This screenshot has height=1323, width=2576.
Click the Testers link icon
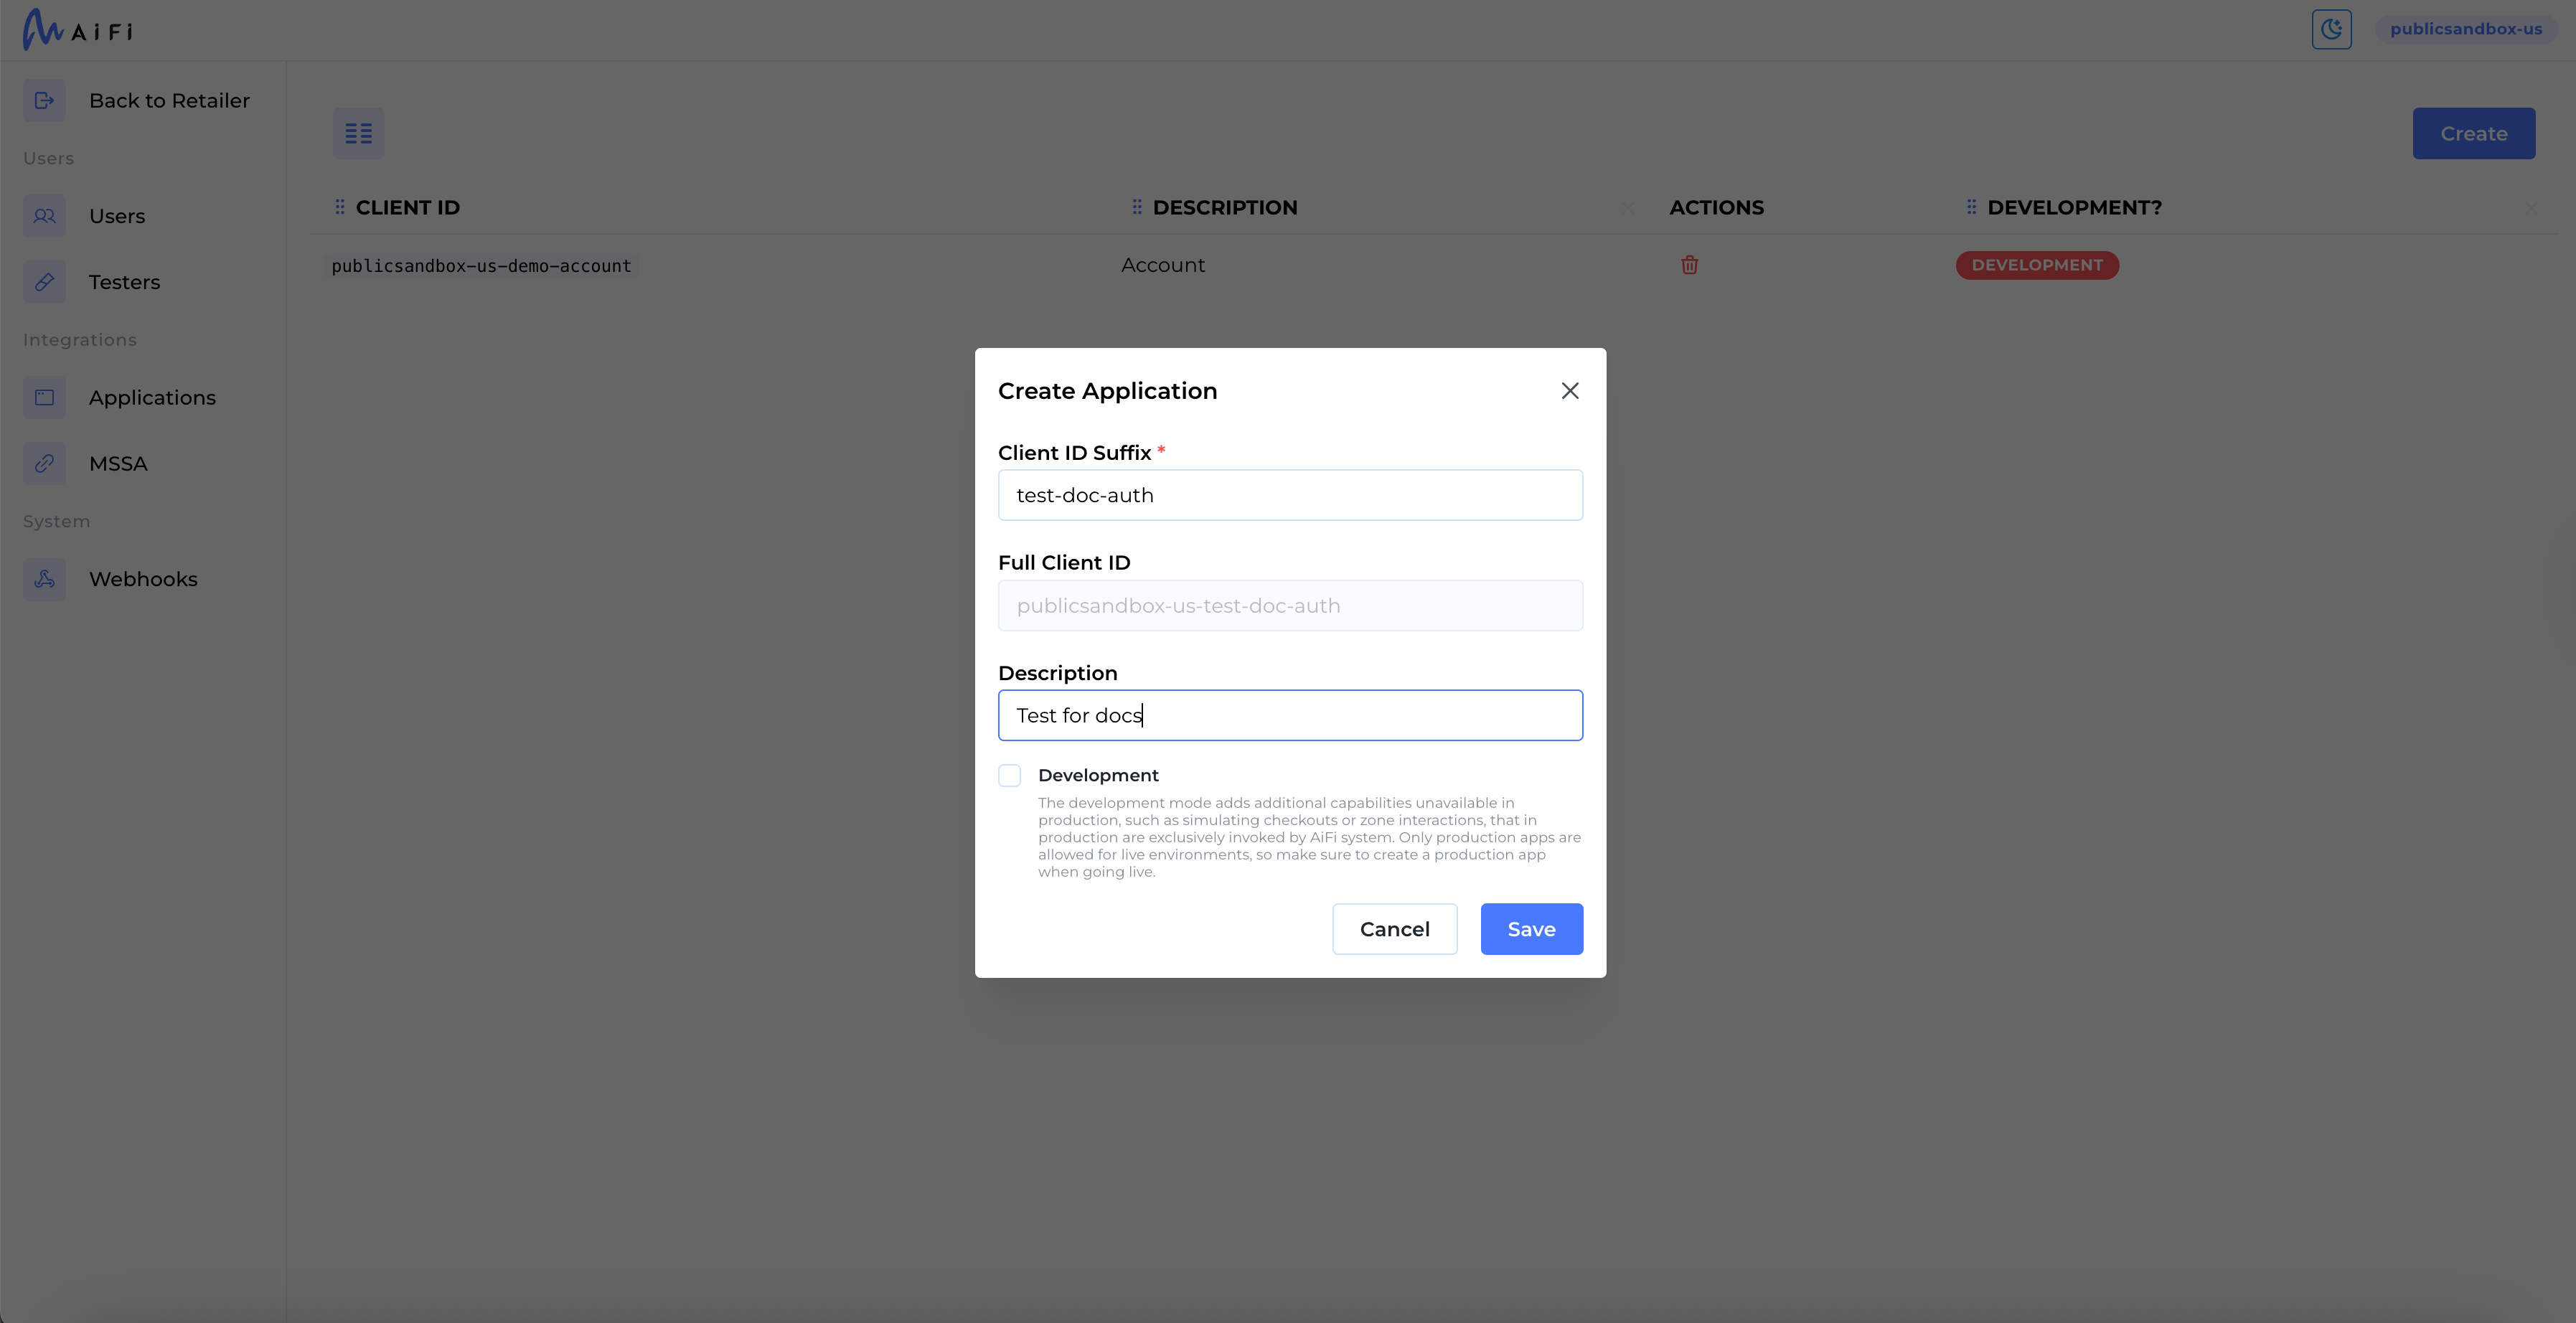tap(44, 281)
